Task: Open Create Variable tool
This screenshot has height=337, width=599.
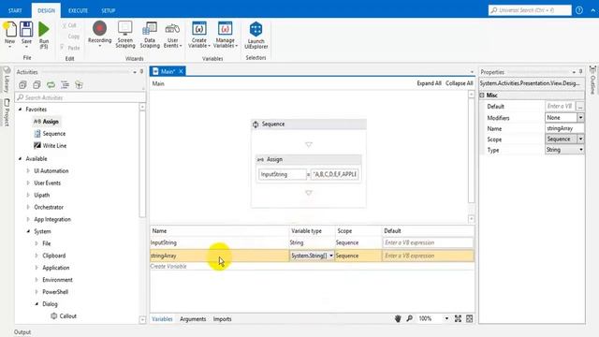Action: 199,35
